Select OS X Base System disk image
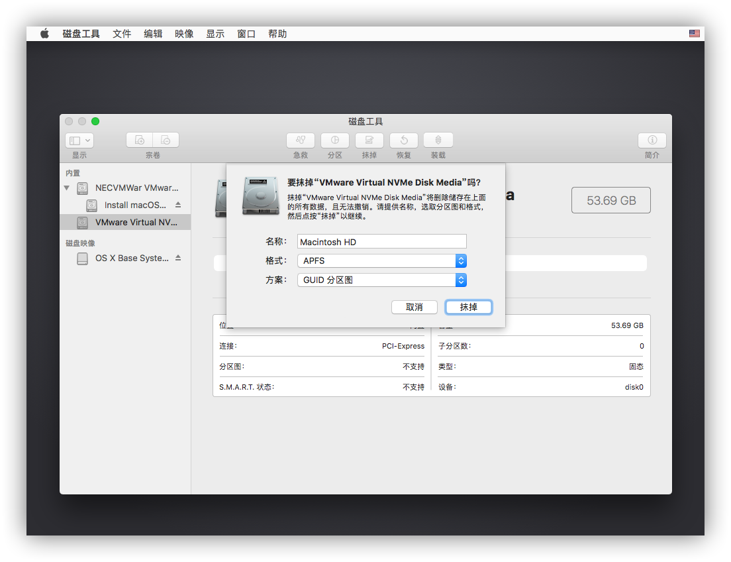Screen dimensions: 731x562 click(125, 258)
